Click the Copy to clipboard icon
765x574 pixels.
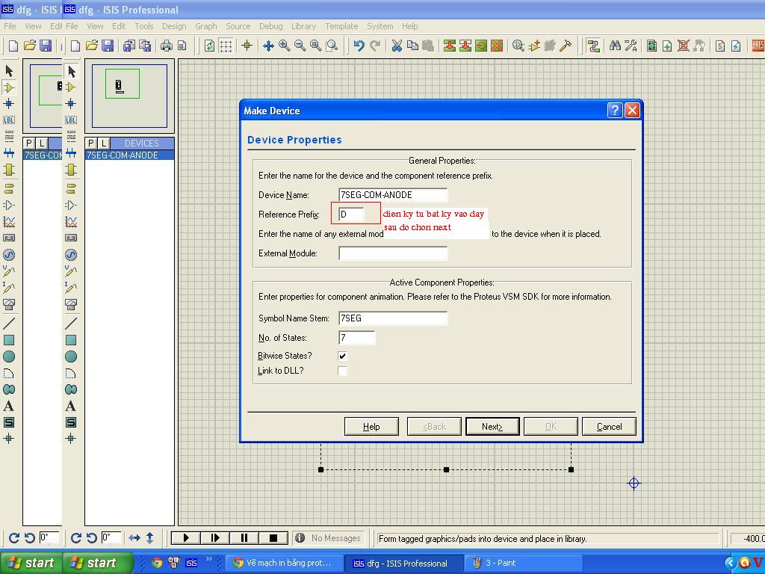[412, 46]
